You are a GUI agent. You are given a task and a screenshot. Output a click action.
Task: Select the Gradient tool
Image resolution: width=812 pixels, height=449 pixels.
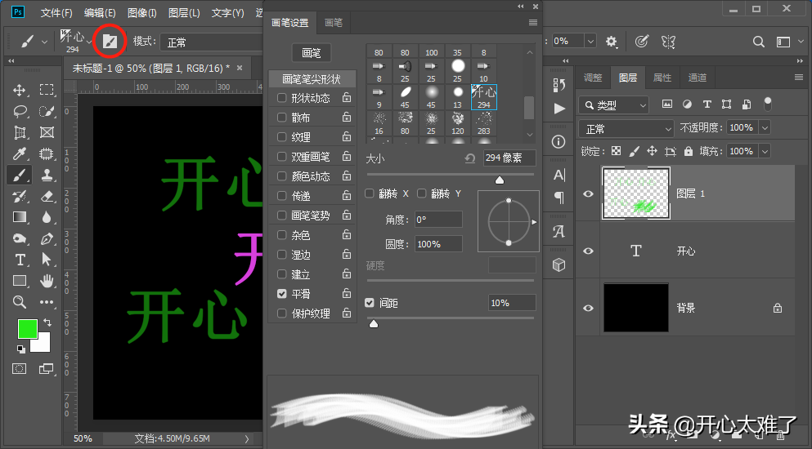tap(20, 217)
